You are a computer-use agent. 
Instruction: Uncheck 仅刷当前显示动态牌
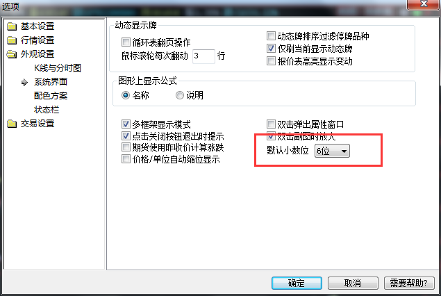(x=271, y=49)
